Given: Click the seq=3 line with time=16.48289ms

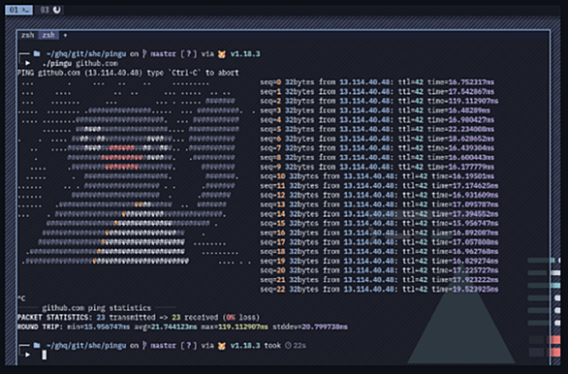Looking at the screenshot, I should 375,110.
